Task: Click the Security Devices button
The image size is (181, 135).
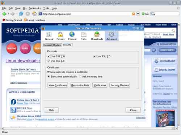Action: (120, 85)
